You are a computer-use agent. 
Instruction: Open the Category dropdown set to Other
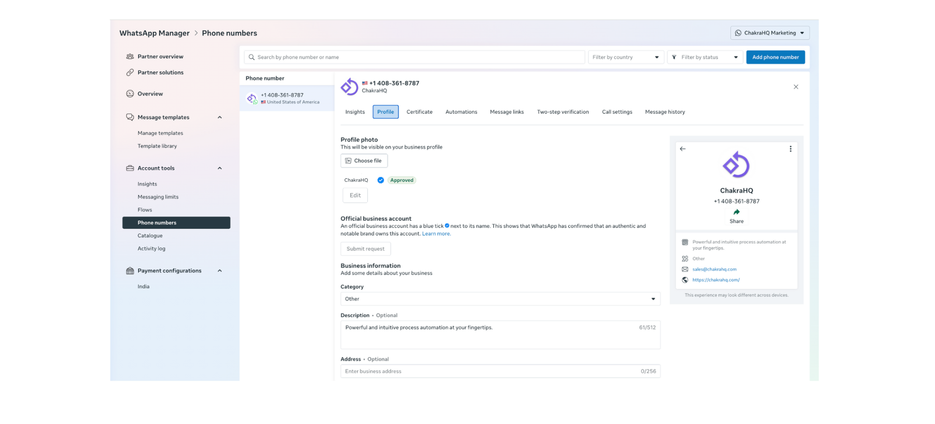point(500,299)
